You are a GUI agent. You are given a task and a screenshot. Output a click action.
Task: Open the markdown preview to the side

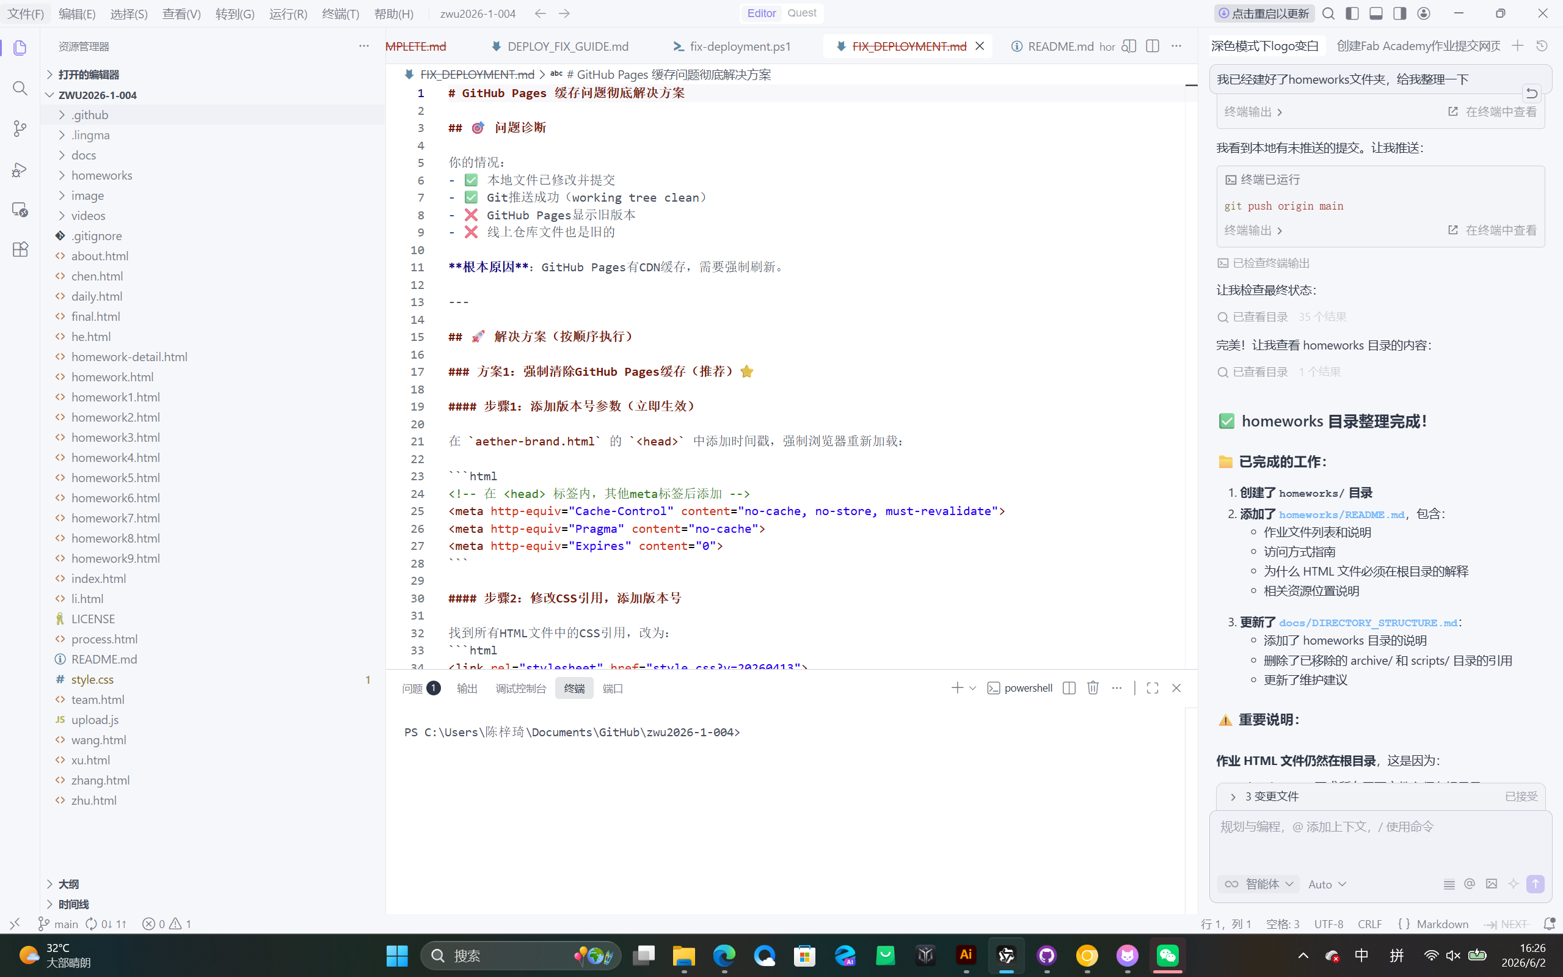tap(1129, 46)
